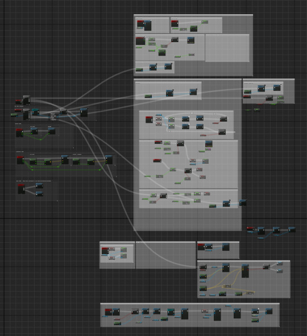Select green variable node in center group's first sub-comment
This screenshot has height=336, width=307.
point(148,96)
